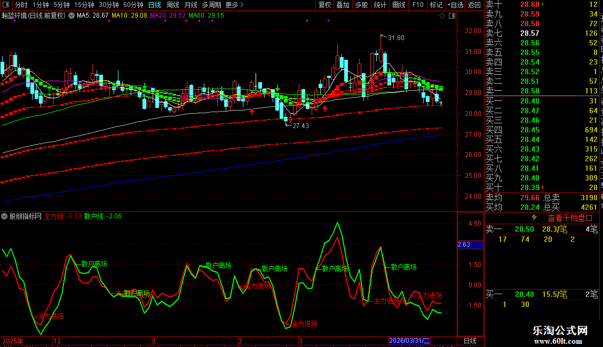
Task: Click the 27.43 low price marker
Action: (x=300, y=126)
